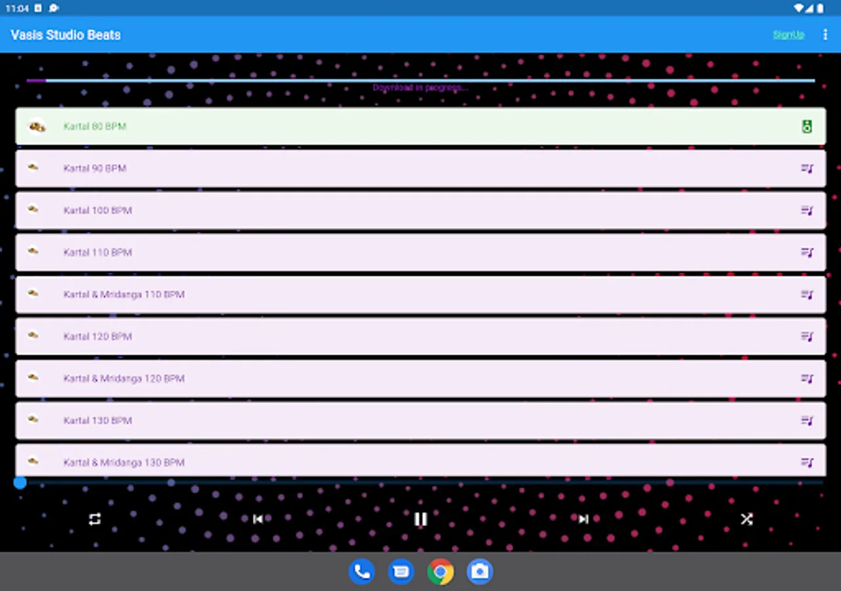The width and height of the screenshot is (841, 591).
Task: Skip to next track
Action: 583,519
